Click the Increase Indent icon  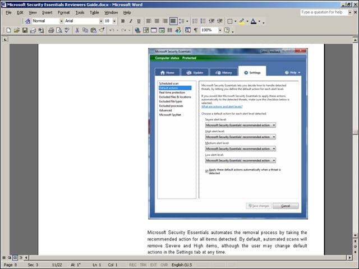pyautogui.click(x=219, y=21)
